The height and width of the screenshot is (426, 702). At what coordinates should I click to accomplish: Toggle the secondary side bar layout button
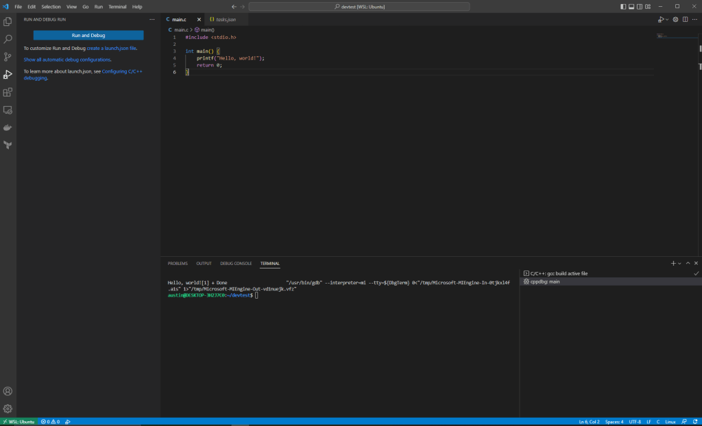click(x=640, y=6)
